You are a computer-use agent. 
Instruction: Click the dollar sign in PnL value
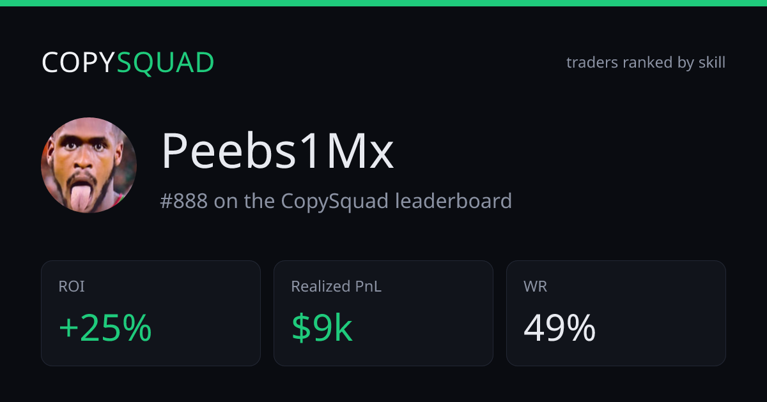tap(300, 329)
